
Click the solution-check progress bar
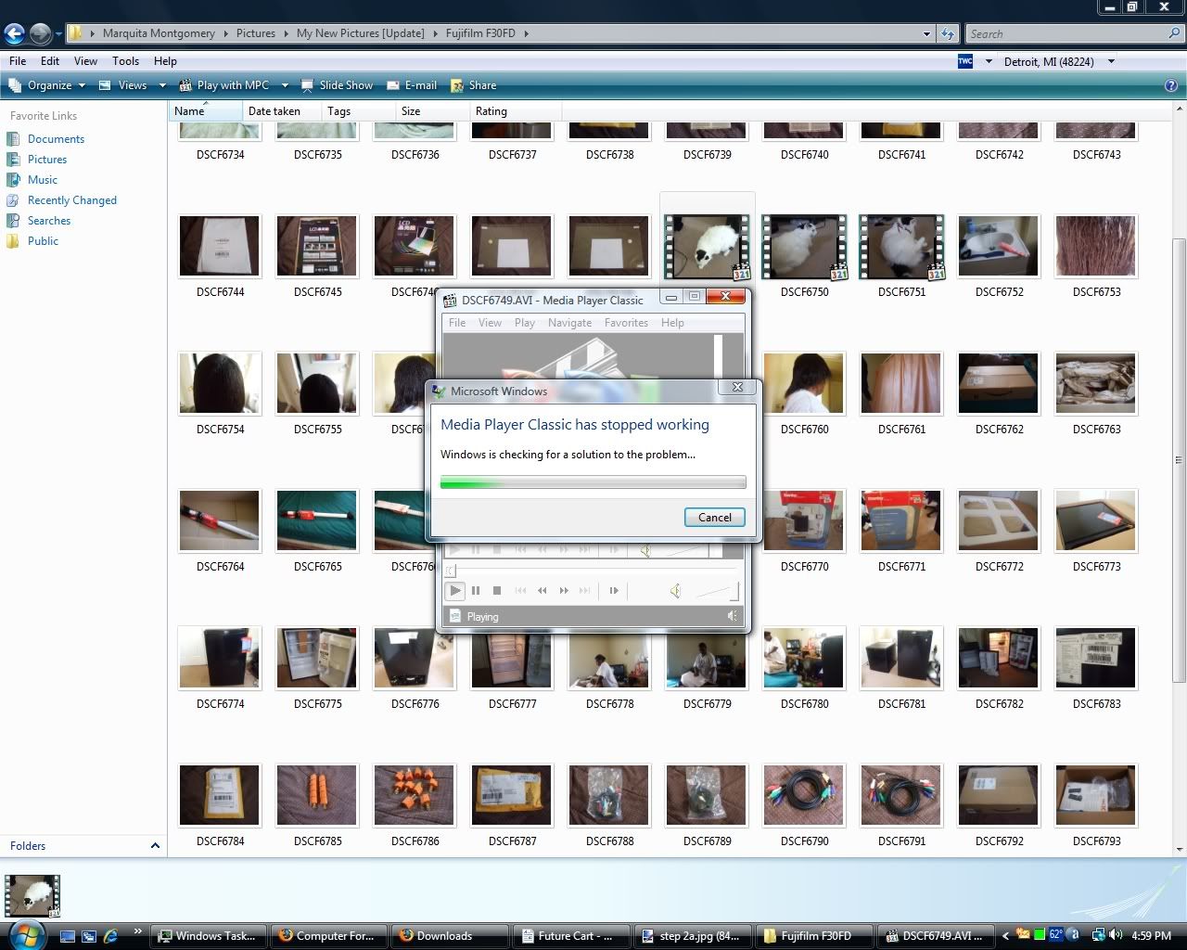tap(593, 482)
